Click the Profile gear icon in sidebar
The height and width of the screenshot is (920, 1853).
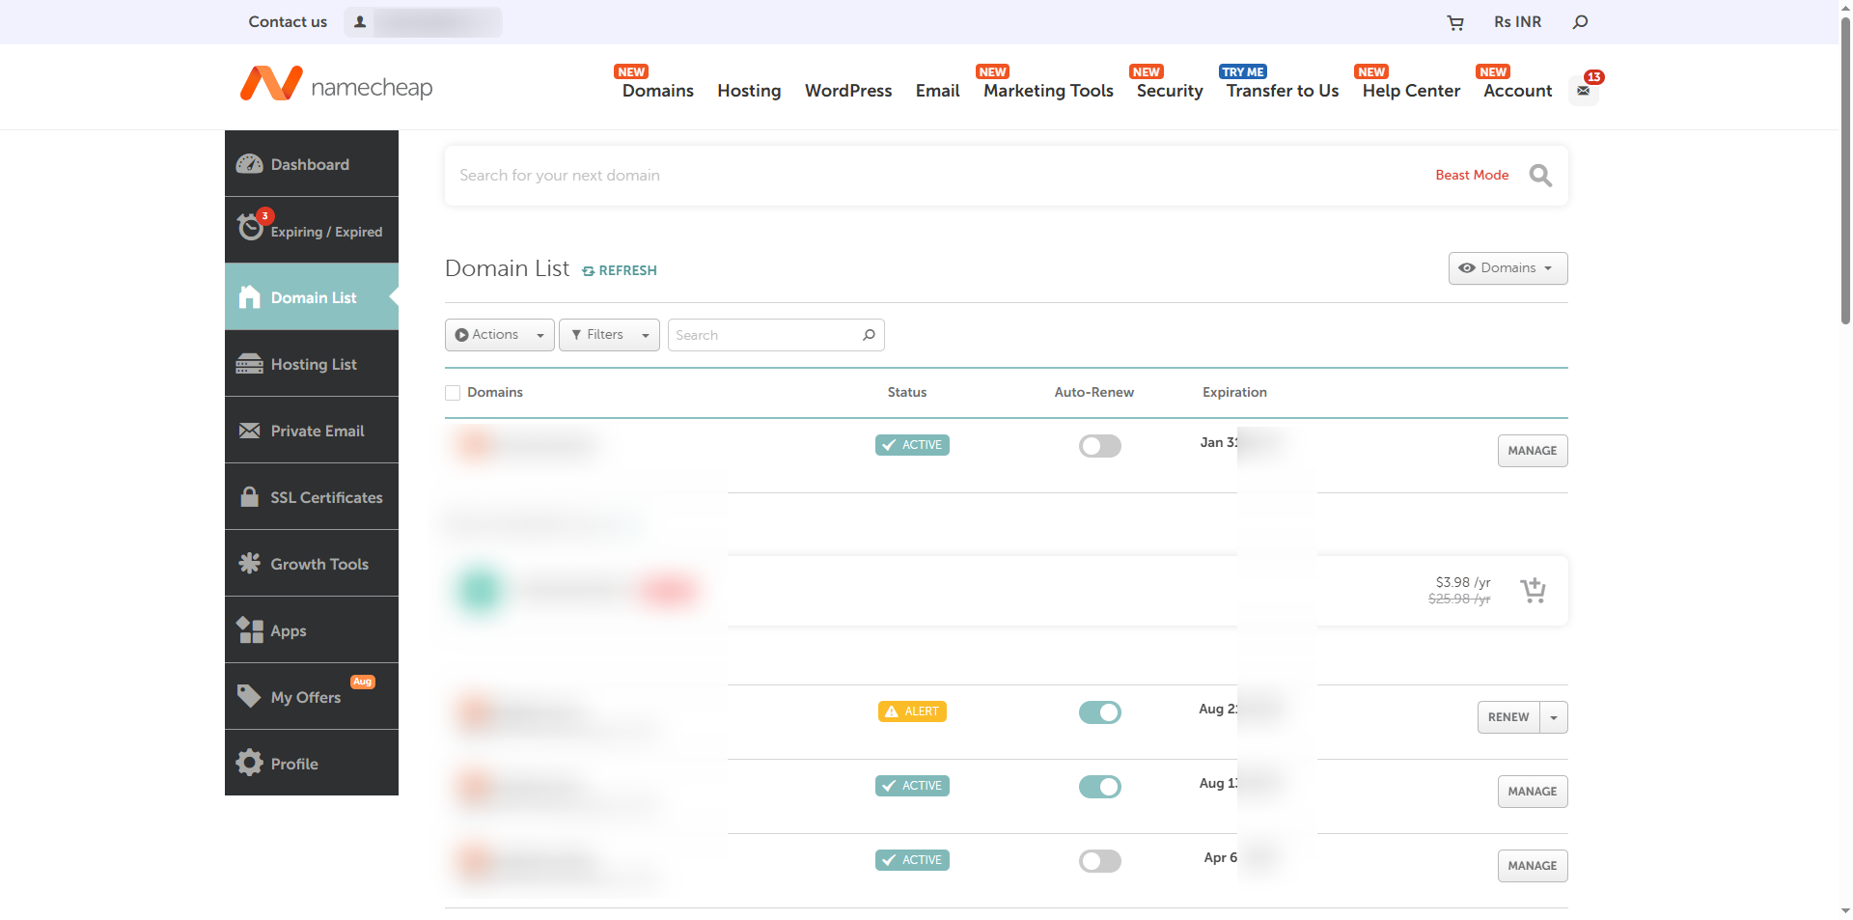click(250, 763)
